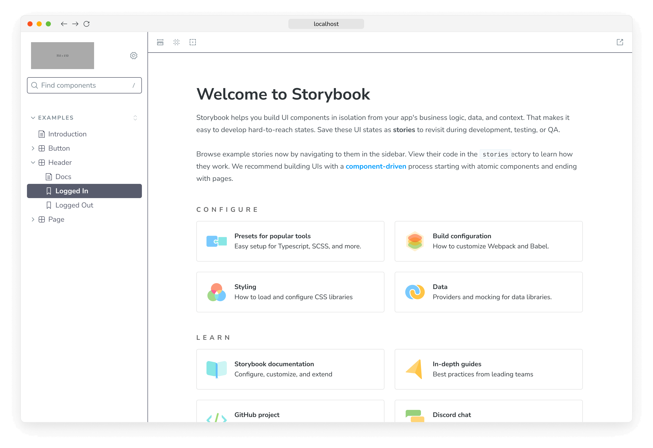Screen dimensions: 653x448
Task: Open the canvas in a new tab
Action: [x=620, y=42]
